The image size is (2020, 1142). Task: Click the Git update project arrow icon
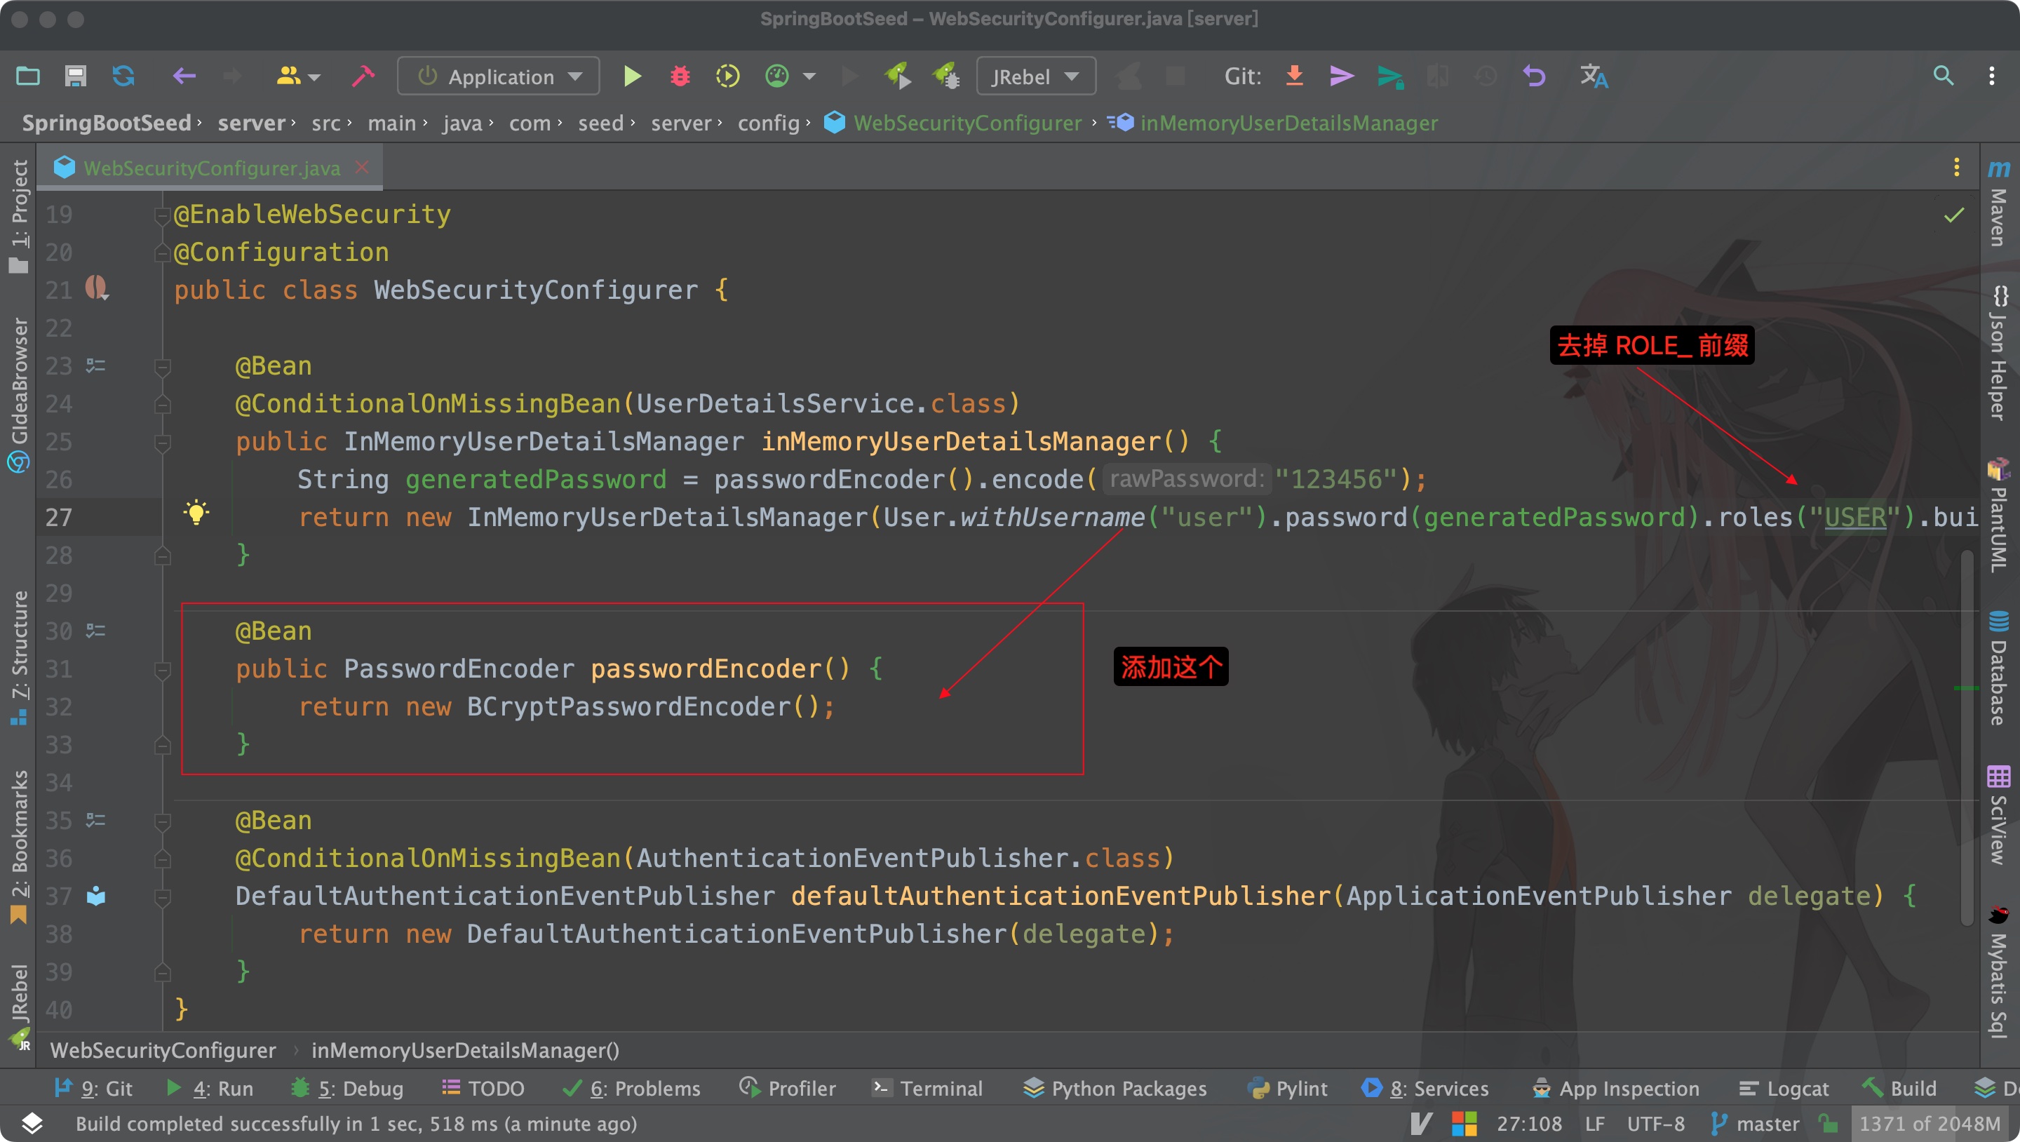1295,76
